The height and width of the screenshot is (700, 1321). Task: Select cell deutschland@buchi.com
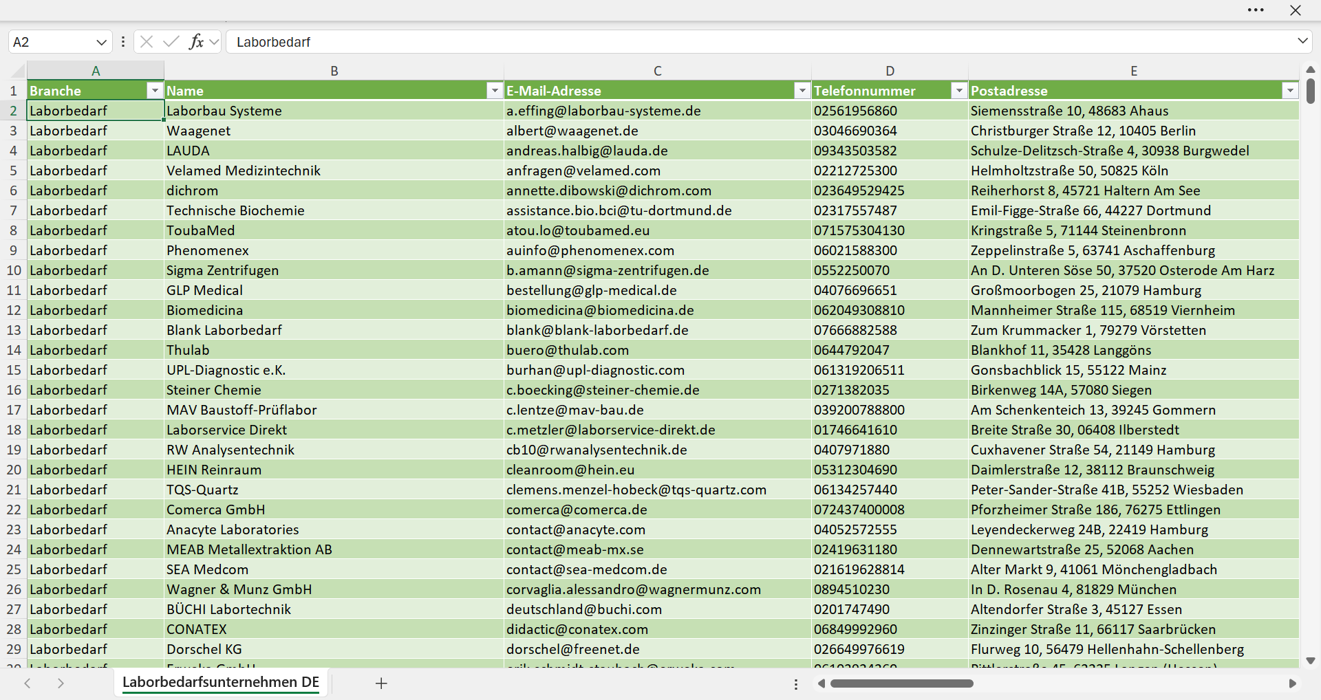(658, 609)
